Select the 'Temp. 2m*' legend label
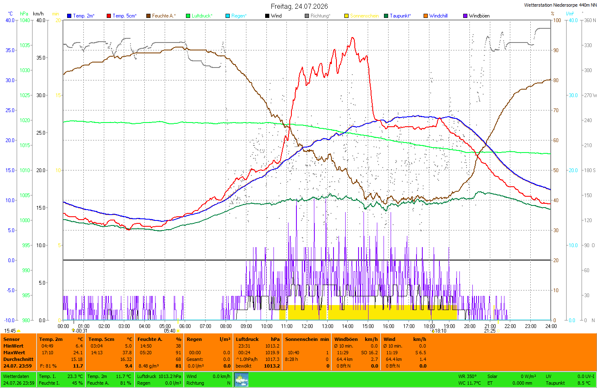 click(x=84, y=16)
